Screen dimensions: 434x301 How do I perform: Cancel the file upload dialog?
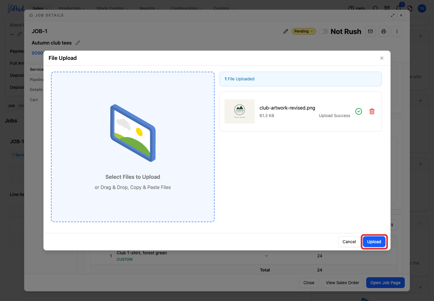349,242
